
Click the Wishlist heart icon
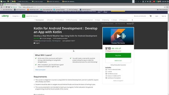133,23
